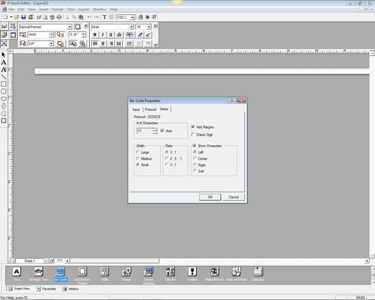Screen dimensions: 375x300
Task: Click the # of Characters input field
Action: [x=145, y=131]
